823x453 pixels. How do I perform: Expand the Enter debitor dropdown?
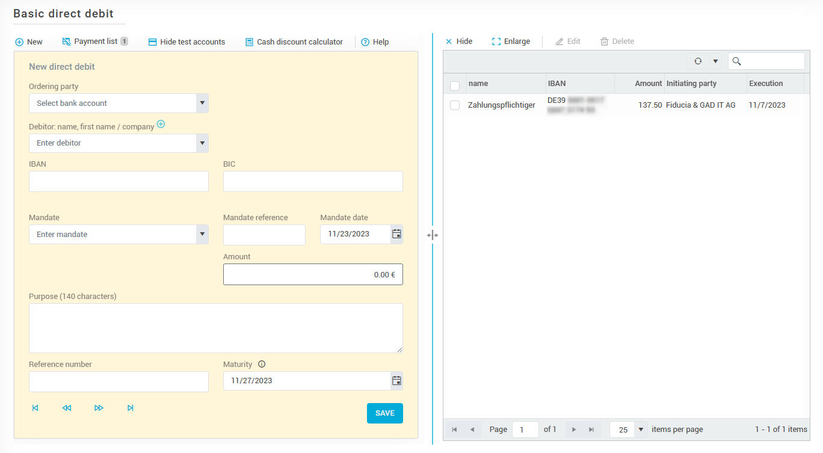coord(202,143)
